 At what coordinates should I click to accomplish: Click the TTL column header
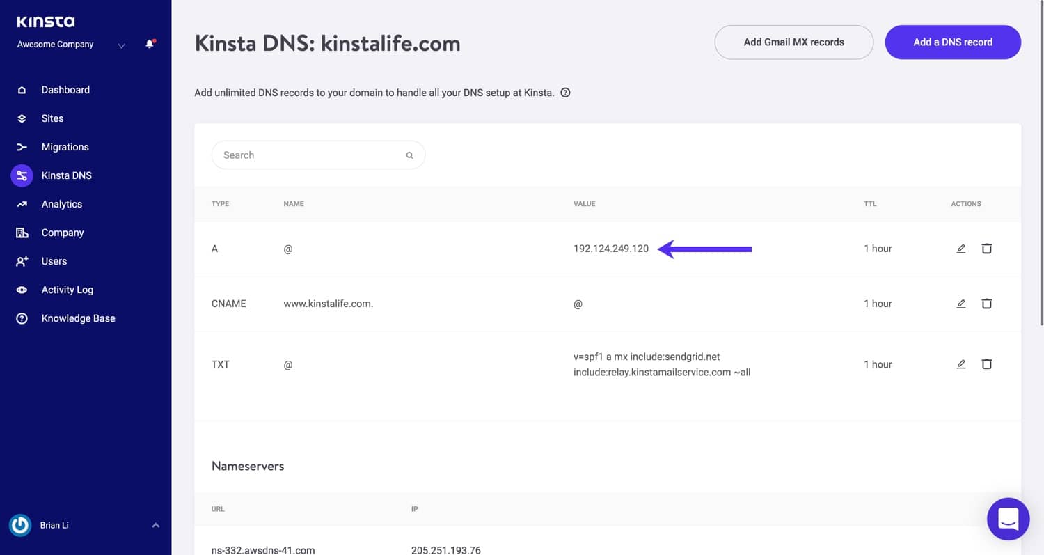(x=870, y=204)
